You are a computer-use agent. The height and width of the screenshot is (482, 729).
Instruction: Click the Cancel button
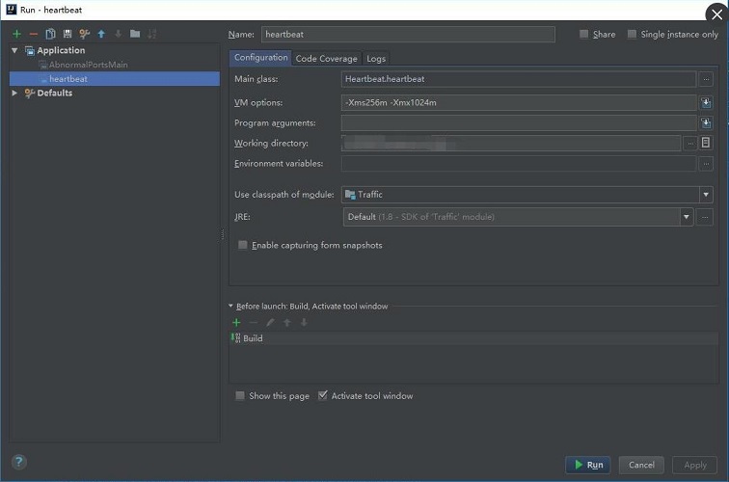[641, 465]
